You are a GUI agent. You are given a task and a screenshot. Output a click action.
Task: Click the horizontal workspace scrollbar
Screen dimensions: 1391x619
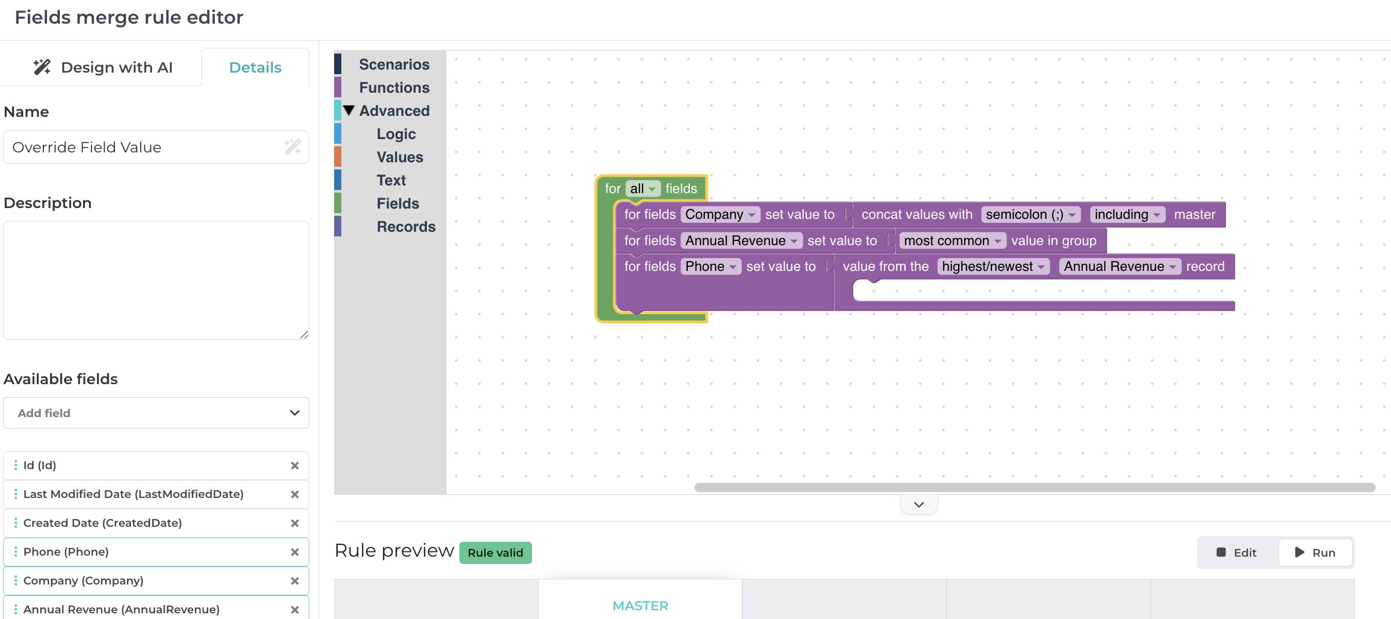[1034, 487]
